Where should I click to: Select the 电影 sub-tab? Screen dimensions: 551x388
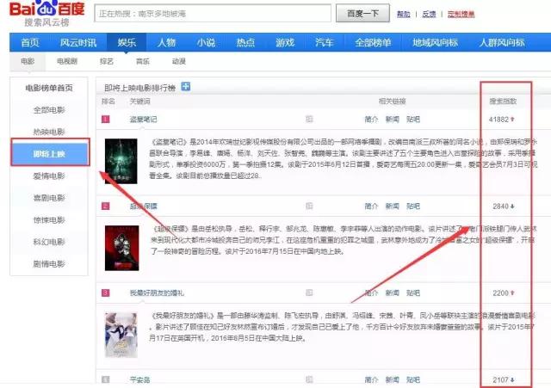tap(28, 61)
